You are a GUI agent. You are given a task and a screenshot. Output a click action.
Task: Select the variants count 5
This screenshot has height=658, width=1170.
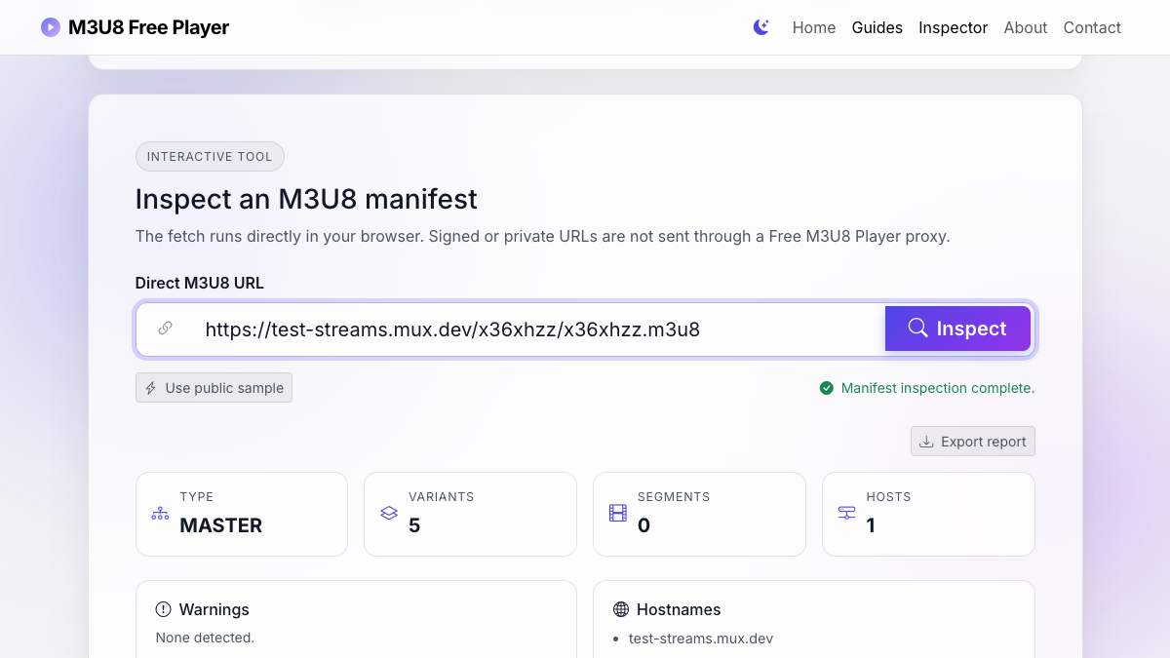pyautogui.click(x=414, y=525)
